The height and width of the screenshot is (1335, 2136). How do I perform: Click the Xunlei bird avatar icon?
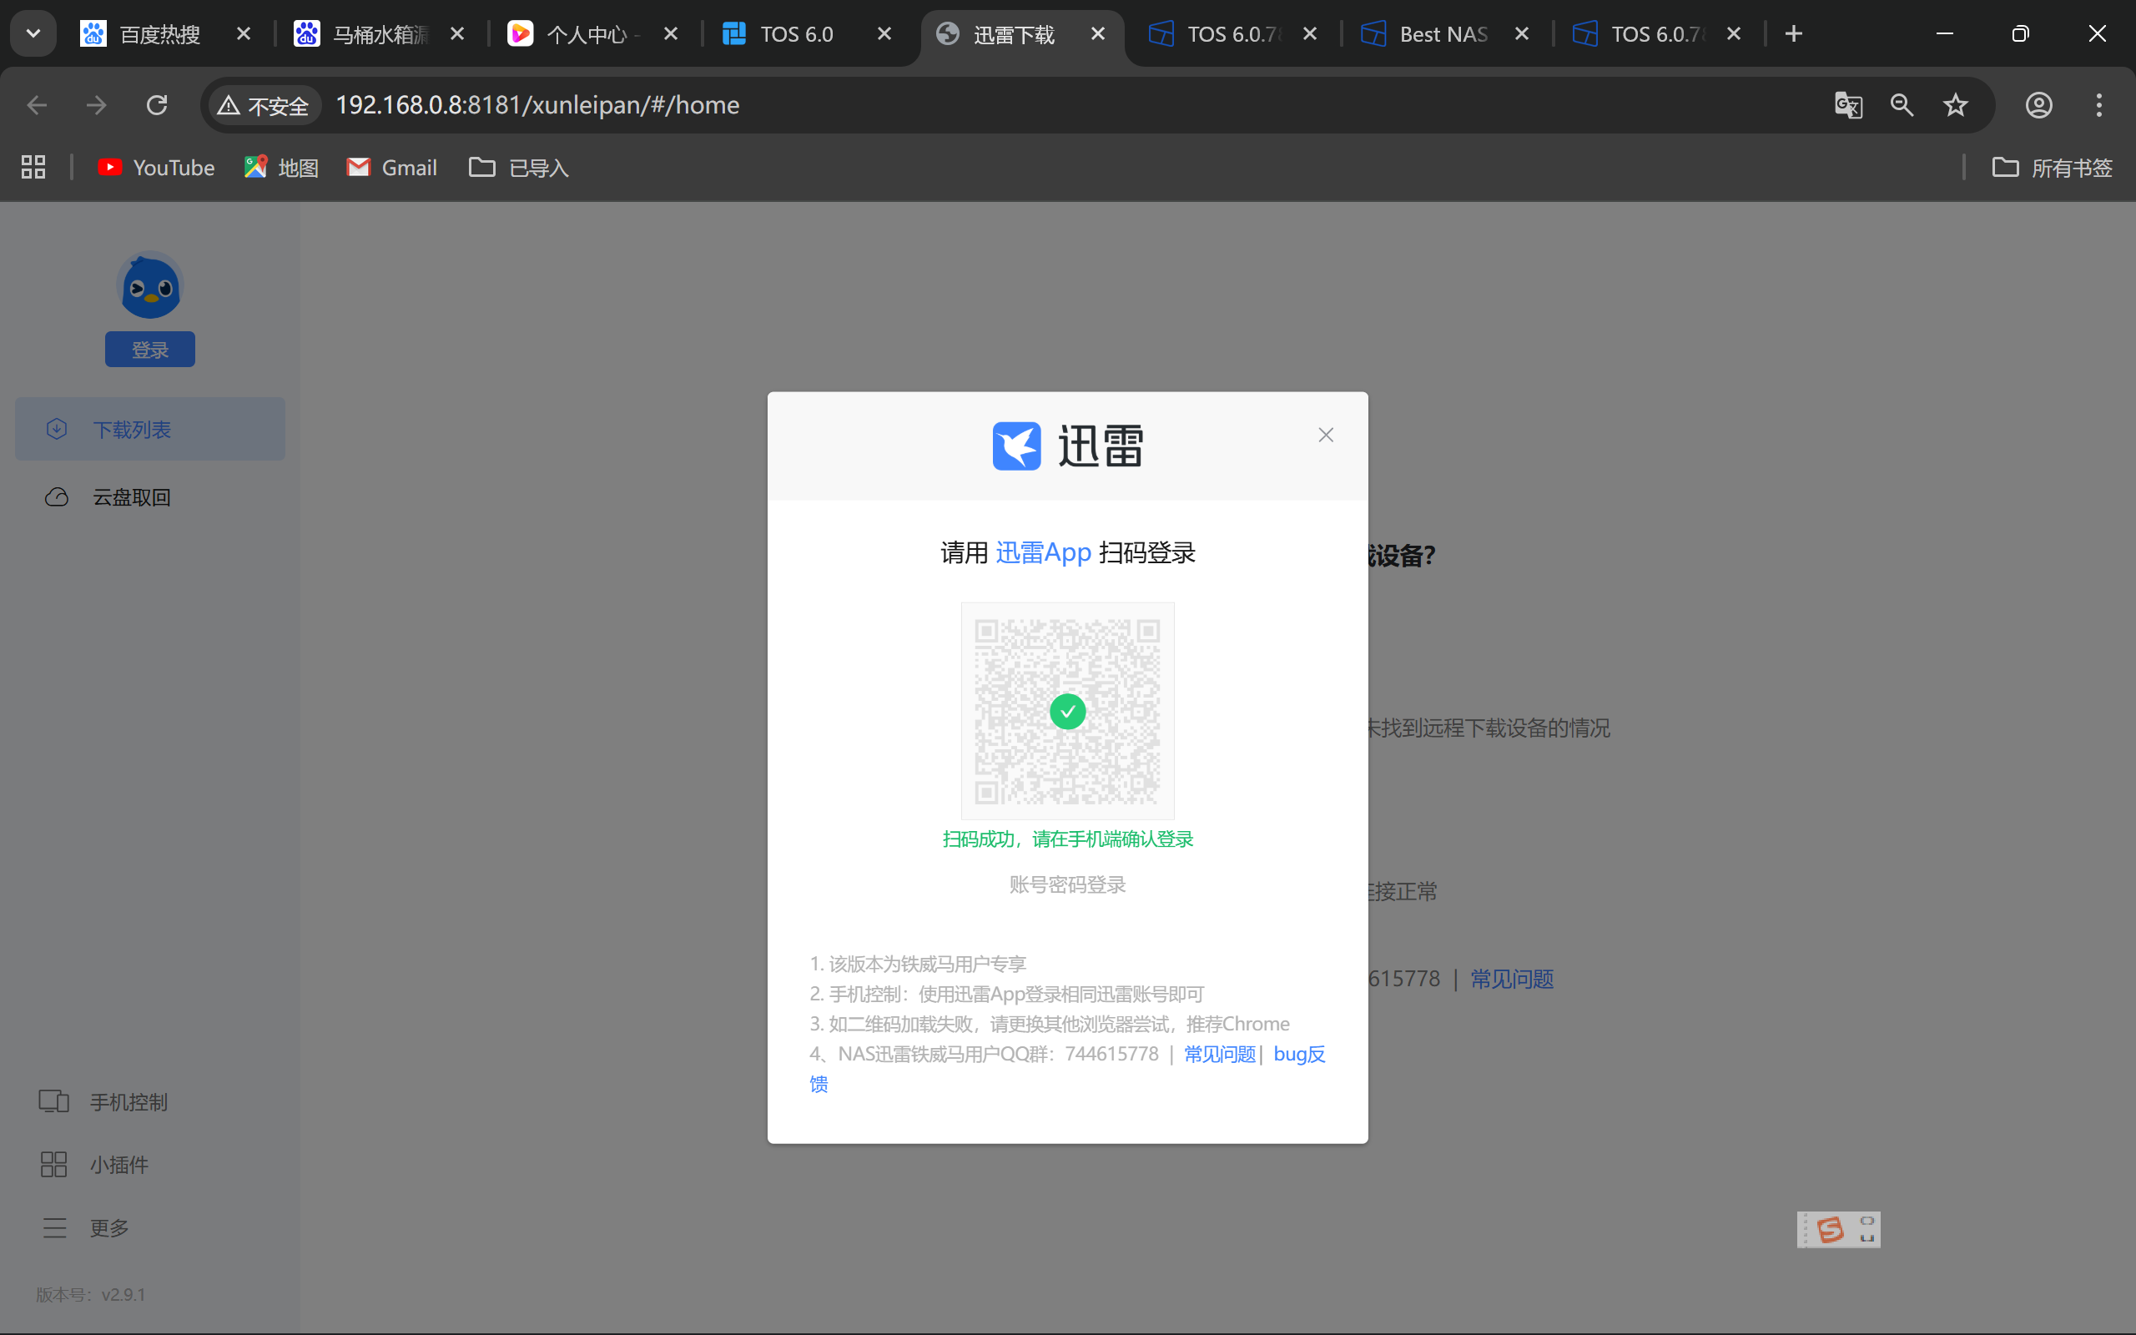[x=150, y=286]
